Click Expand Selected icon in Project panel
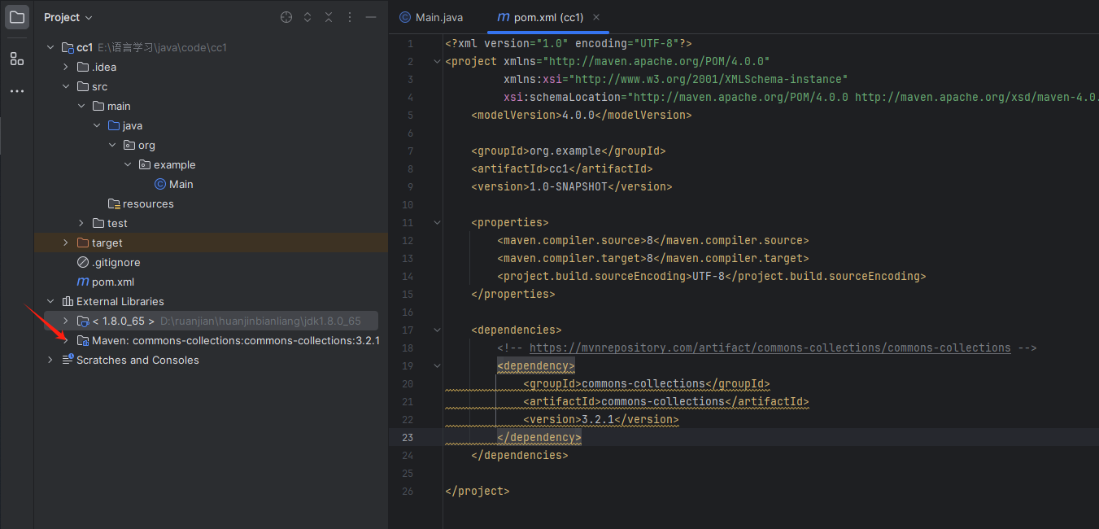1099x529 pixels. [x=307, y=17]
